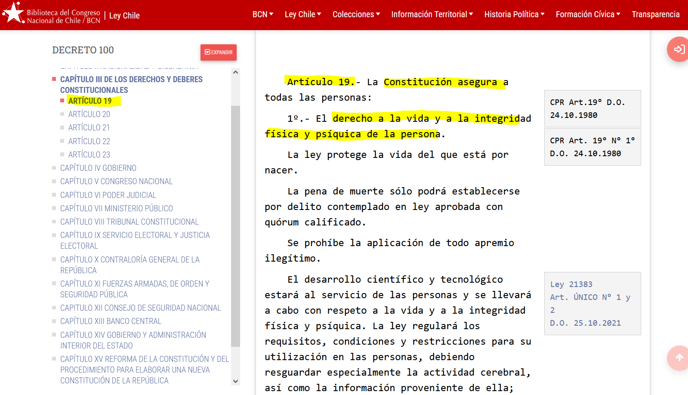Open the Colecciones dropdown menu
The image size is (688, 395).
[x=356, y=15]
